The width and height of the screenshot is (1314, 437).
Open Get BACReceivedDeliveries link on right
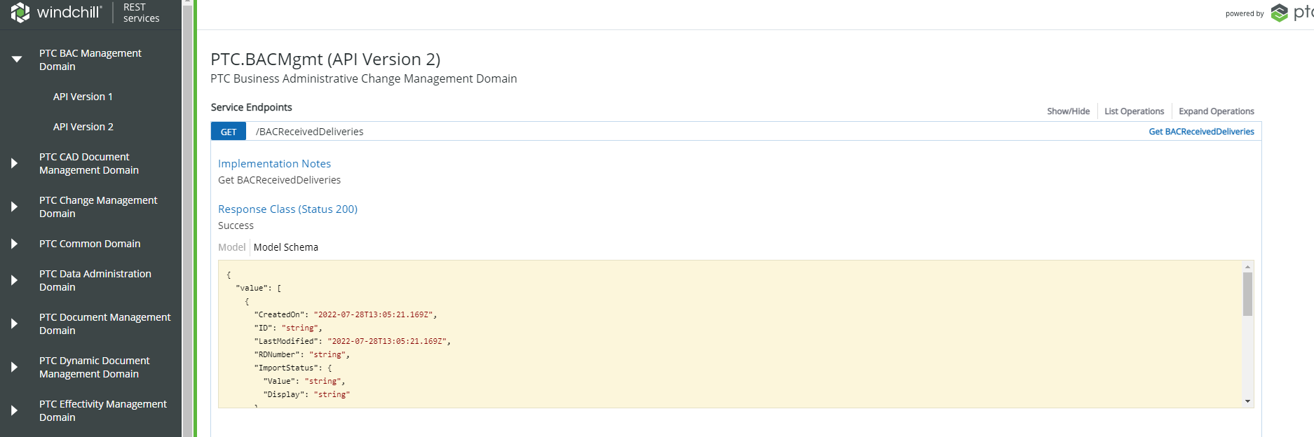(x=1201, y=132)
